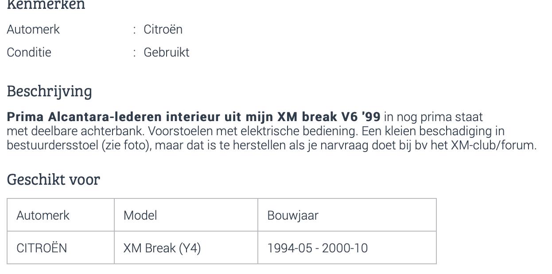Click the Automerk table column header
Viewport: 552px width, 274px height.
pyautogui.click(x=43, y=215)
